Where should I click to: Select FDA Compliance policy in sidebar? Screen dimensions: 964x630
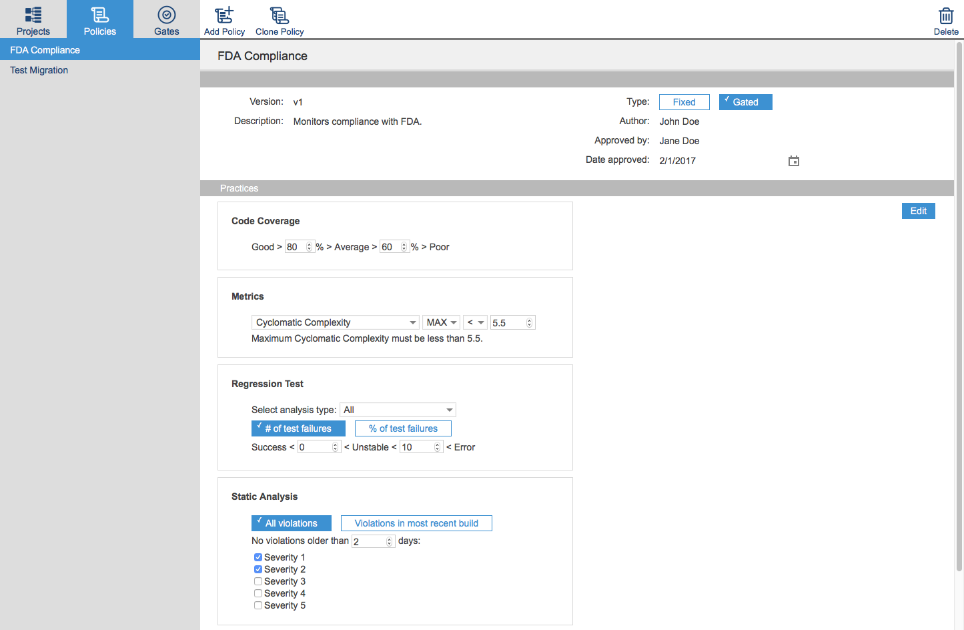100,50
